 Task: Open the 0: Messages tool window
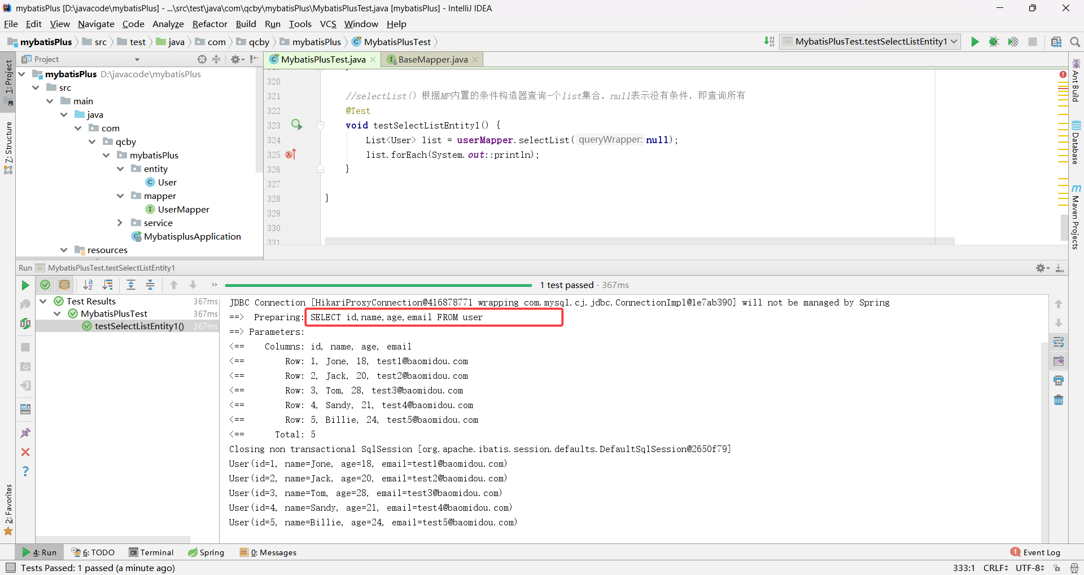(x=268, y=552)
